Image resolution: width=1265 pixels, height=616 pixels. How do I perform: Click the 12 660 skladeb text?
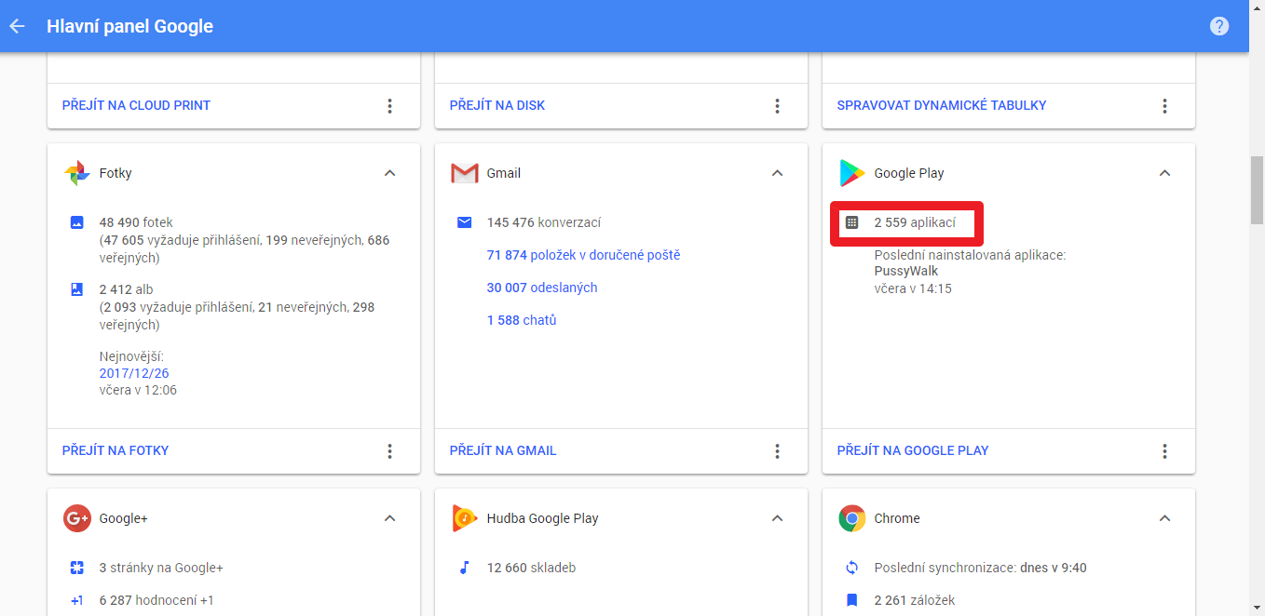[x=531, y=568]
